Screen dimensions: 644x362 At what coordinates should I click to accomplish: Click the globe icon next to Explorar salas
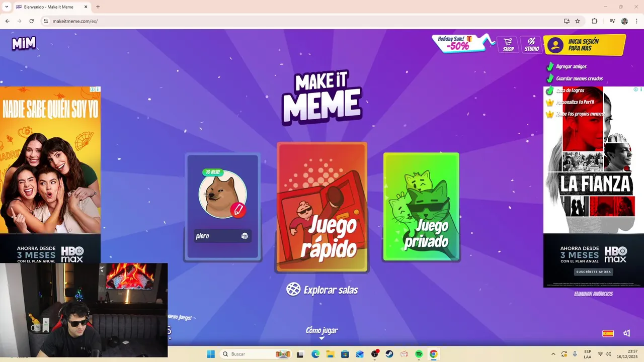click(293, 289)
